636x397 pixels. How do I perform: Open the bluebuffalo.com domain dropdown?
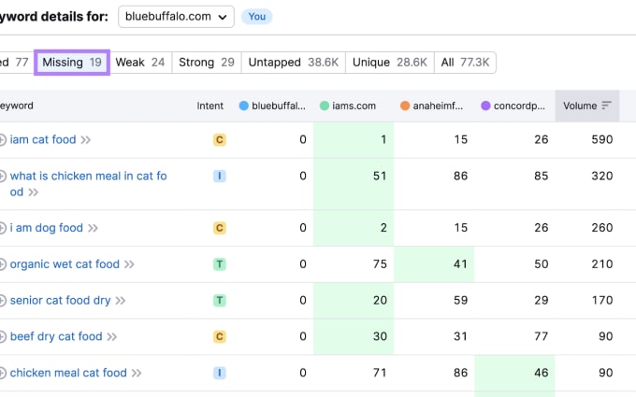point(176,17)
